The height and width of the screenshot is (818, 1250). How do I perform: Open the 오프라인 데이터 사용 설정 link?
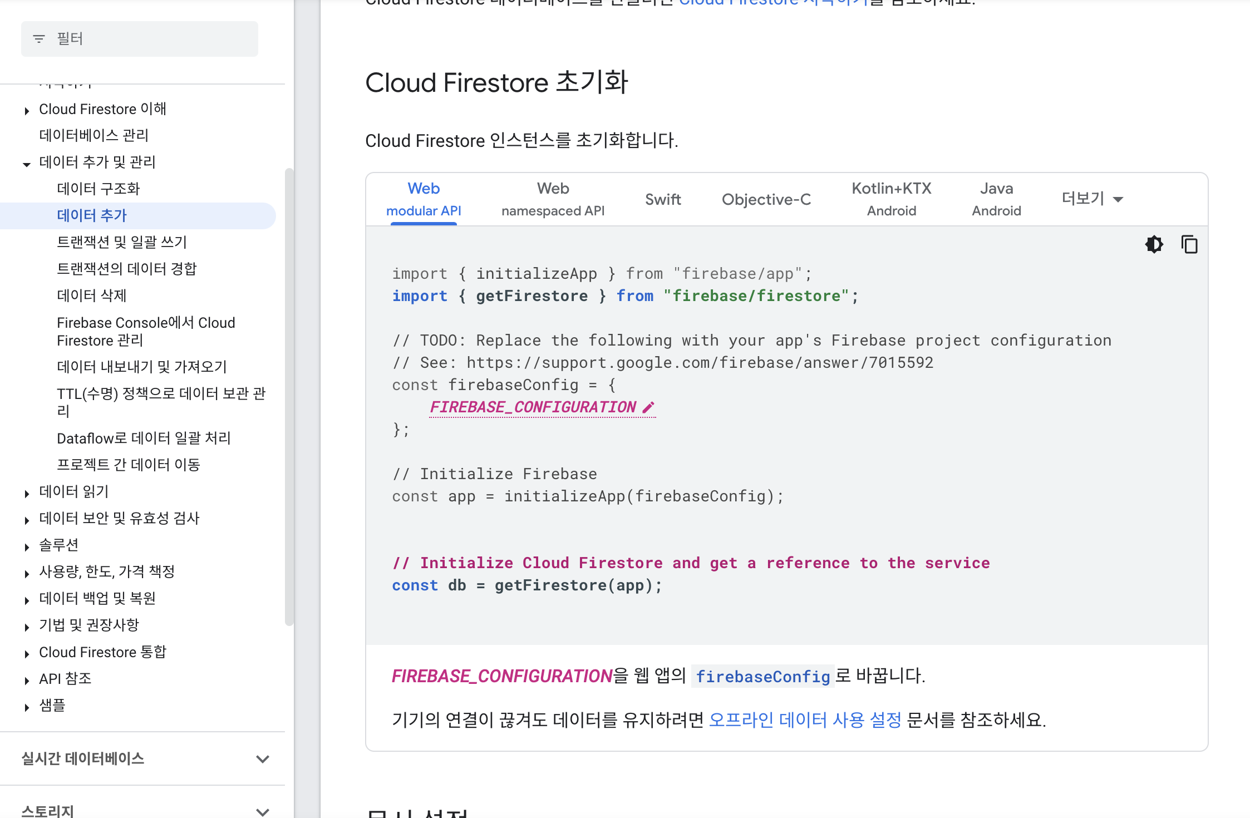[805, 720]
